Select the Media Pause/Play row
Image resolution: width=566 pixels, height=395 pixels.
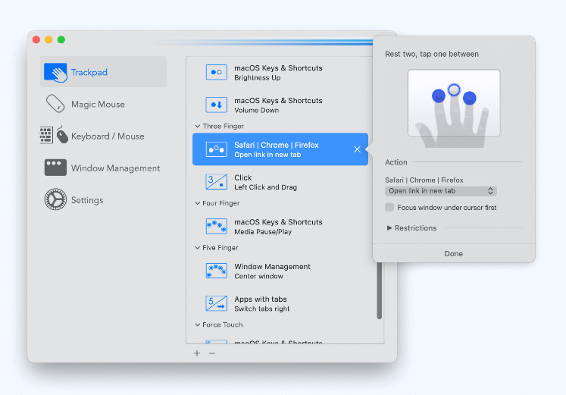pyautogui.click(x=280, y=227)
